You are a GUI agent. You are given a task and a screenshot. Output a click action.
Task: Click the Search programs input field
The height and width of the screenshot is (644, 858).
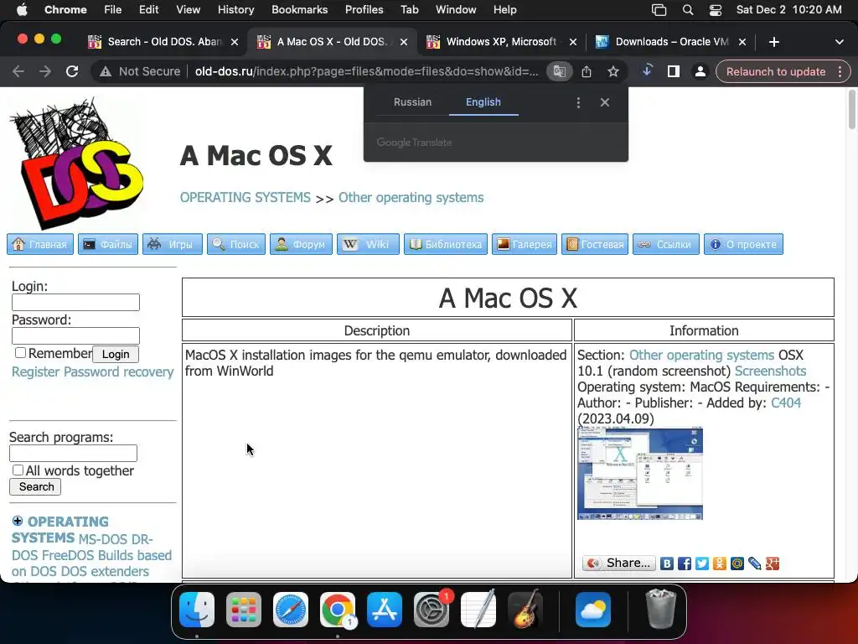tap(73, 454)
